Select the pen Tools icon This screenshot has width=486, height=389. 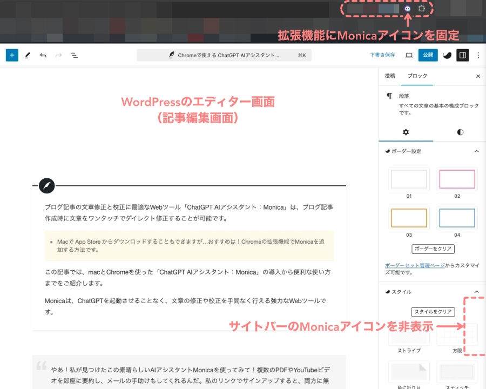28,55
